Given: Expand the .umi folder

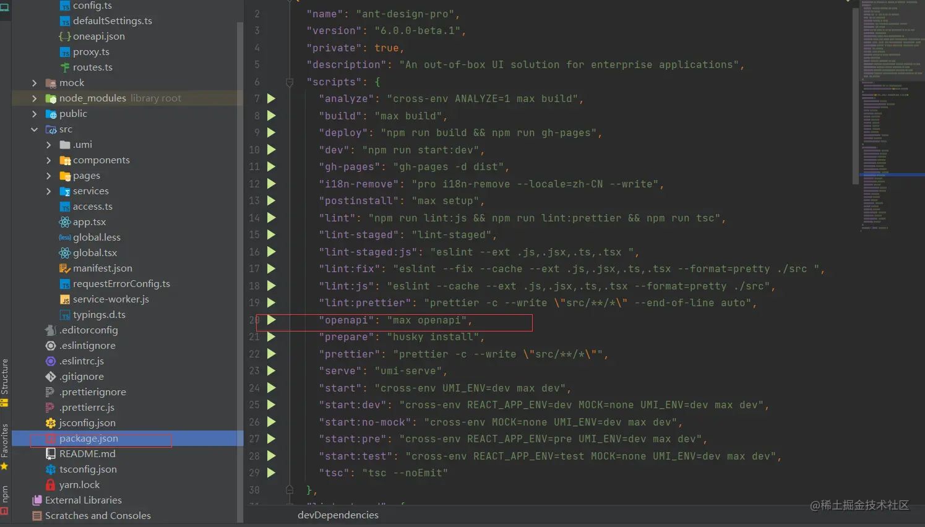Looking at the screenshot, I should pos(49,145).
